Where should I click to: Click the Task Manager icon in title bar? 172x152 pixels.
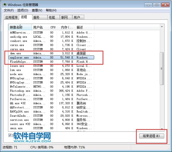[4, 5]
